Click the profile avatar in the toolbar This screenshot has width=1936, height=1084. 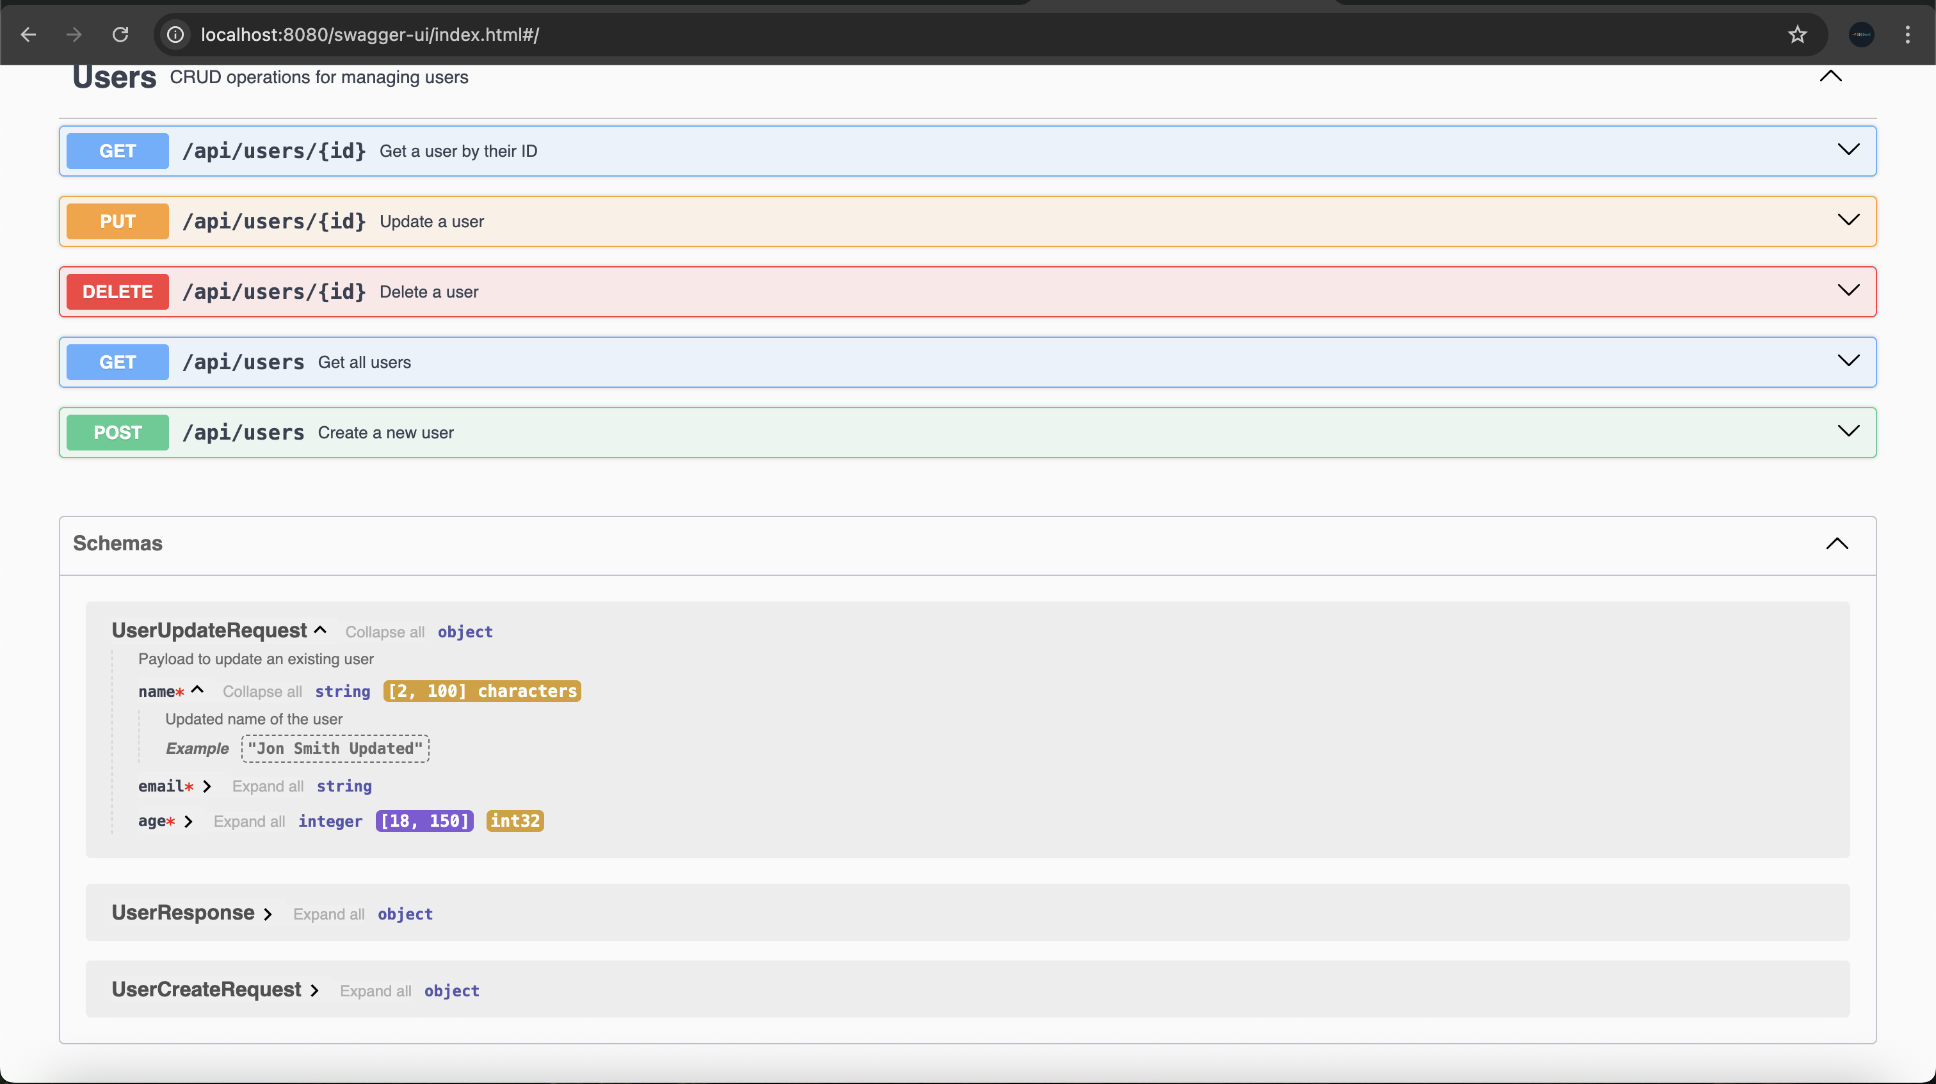[1862, 35]
